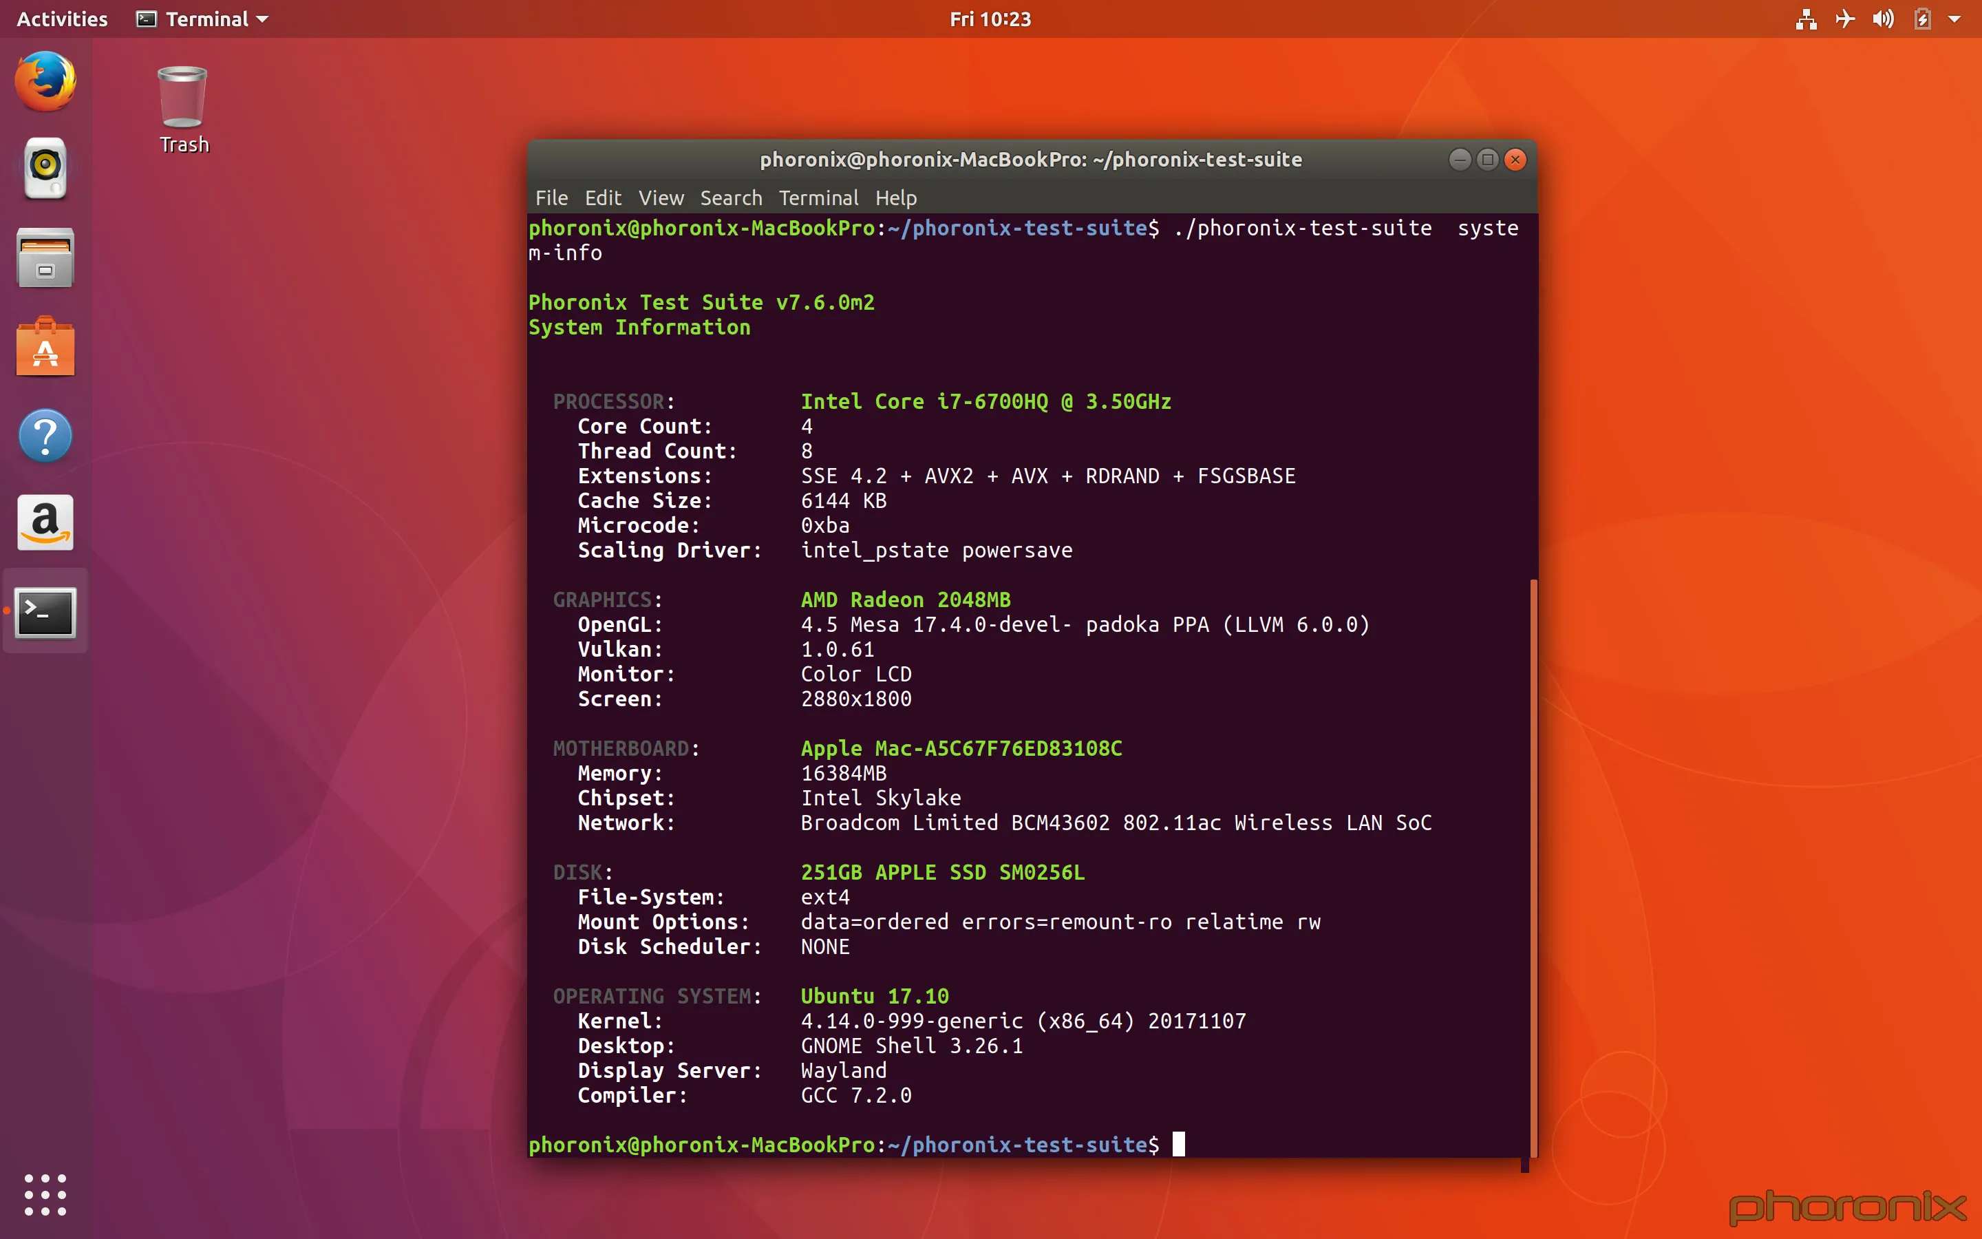Click 'GRAPHICS:' section label

coord(607,600)
